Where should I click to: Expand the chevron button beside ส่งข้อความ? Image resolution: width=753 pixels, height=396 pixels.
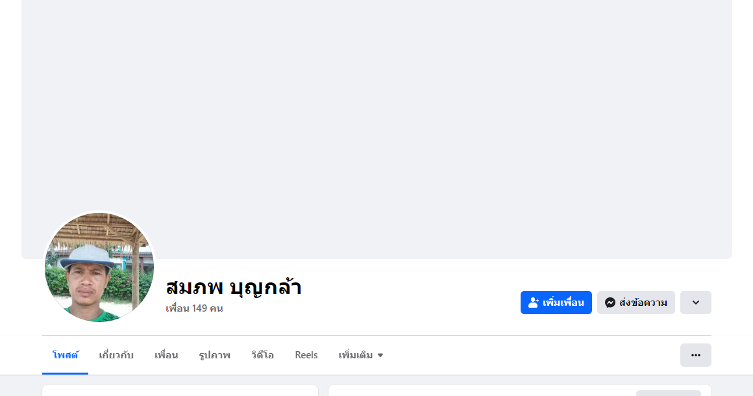(695, 303)
